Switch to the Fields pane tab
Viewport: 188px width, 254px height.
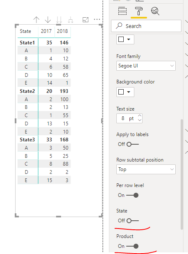pos(122,11)
